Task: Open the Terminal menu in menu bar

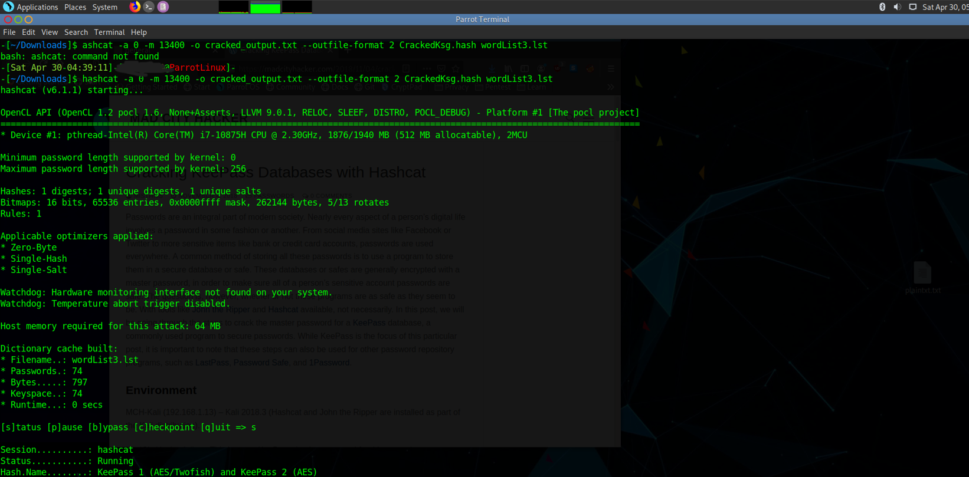Action: (109, 32)
